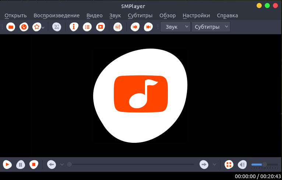Screen dimensions: 282x180
Task: Click the seek bar timeline
Action: [x=131, y=164]
